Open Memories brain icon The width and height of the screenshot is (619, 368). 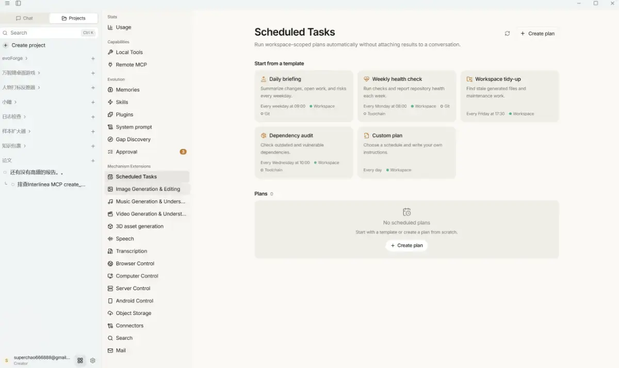click(x=110, y=90)
